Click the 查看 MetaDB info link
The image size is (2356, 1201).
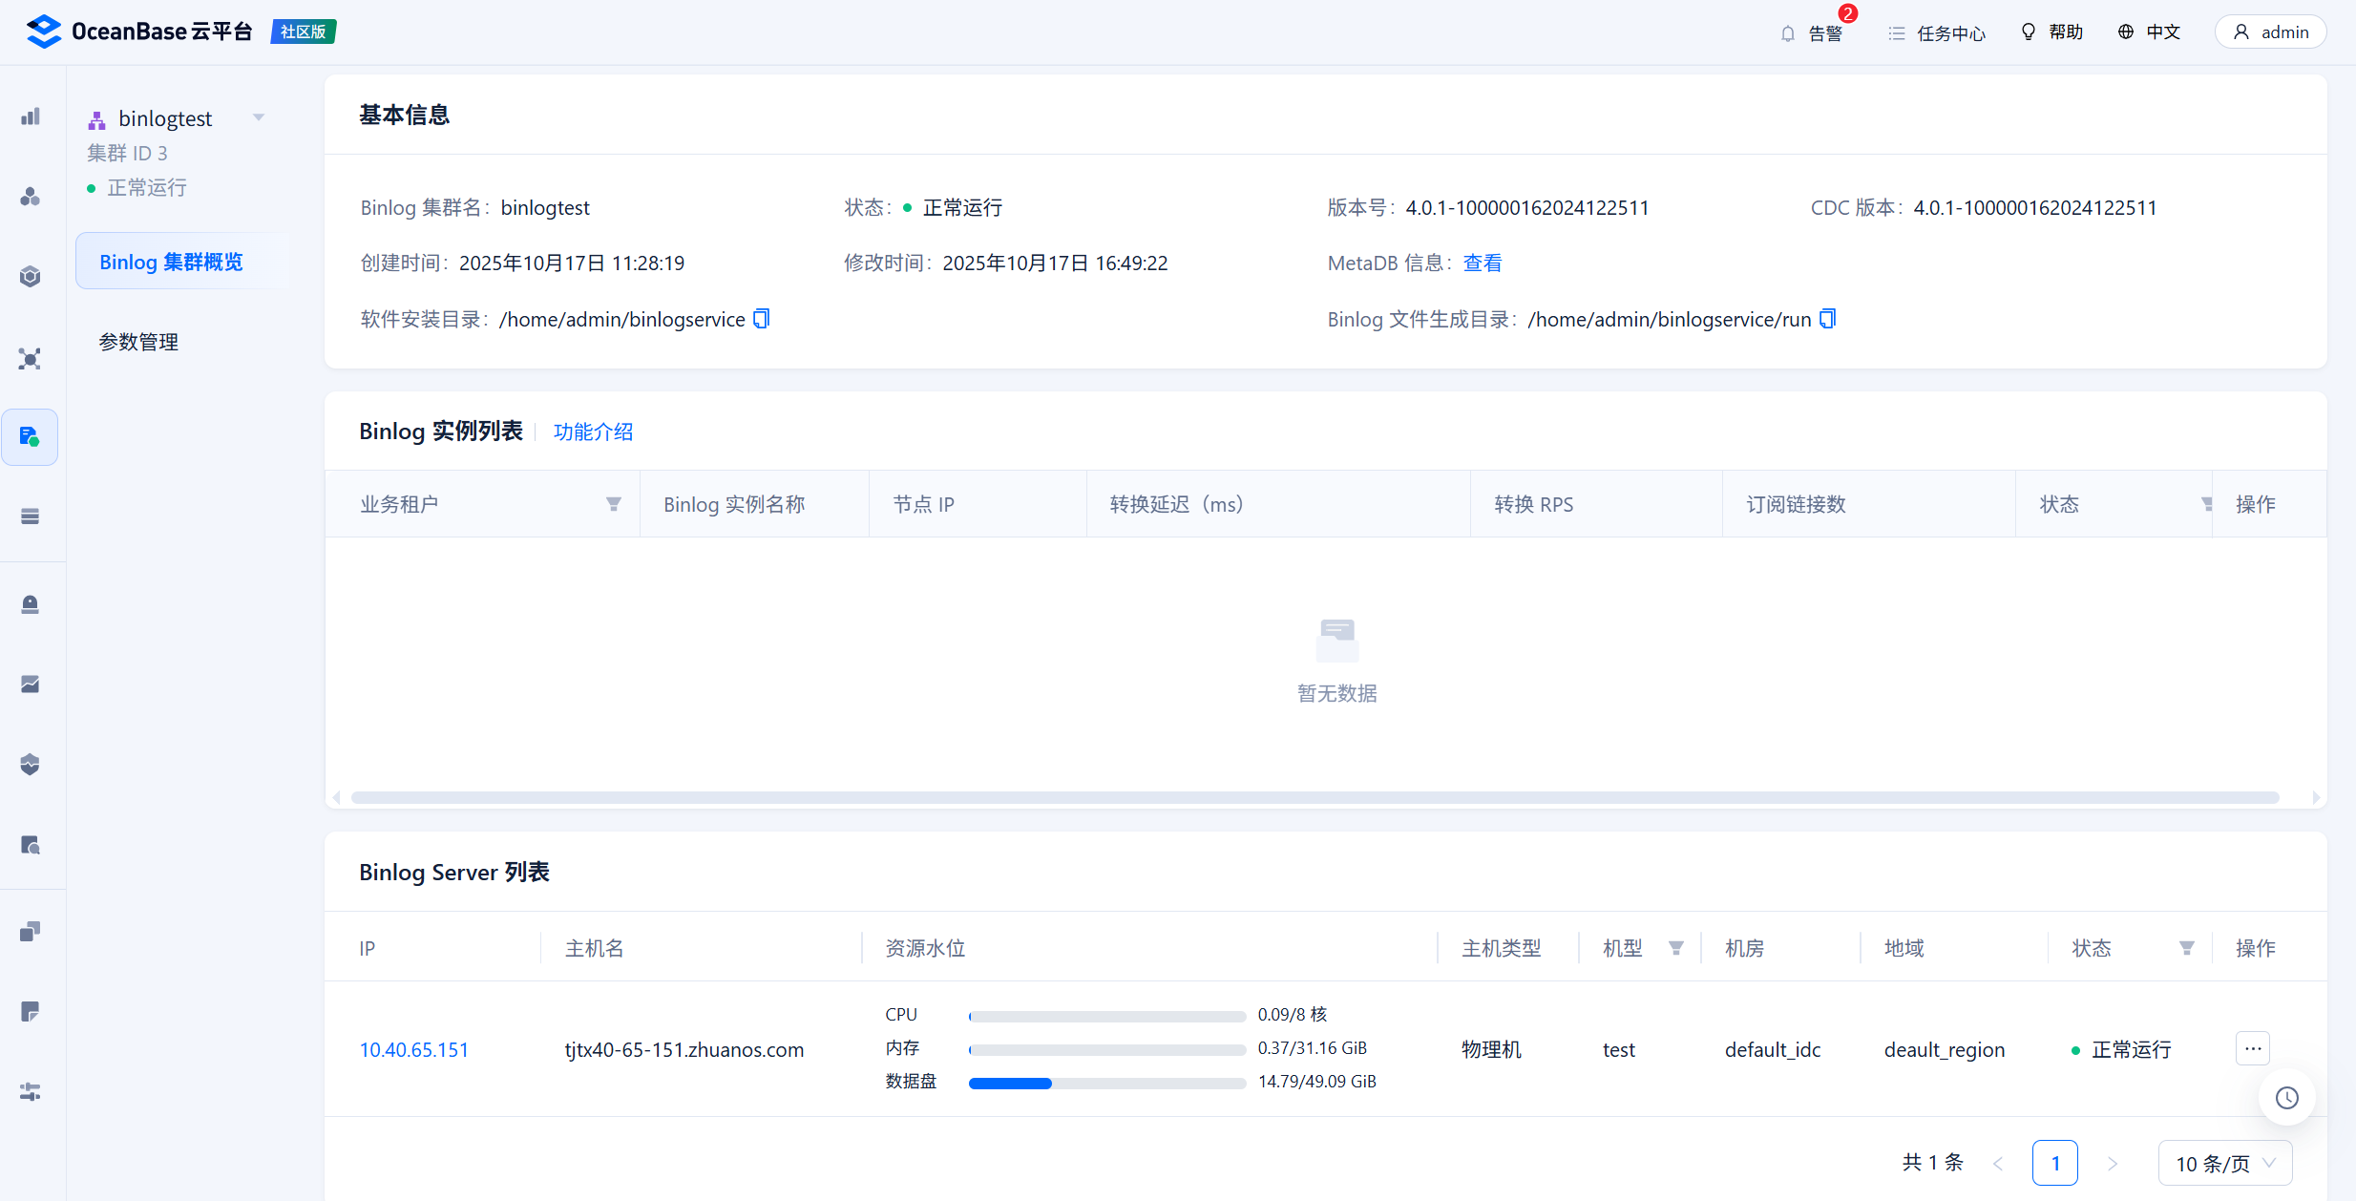coord(1483,263)
